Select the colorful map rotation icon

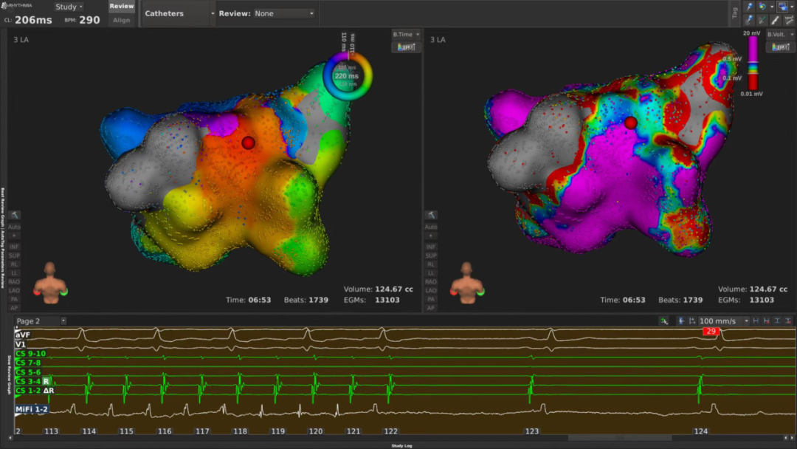tap(764, 6)
